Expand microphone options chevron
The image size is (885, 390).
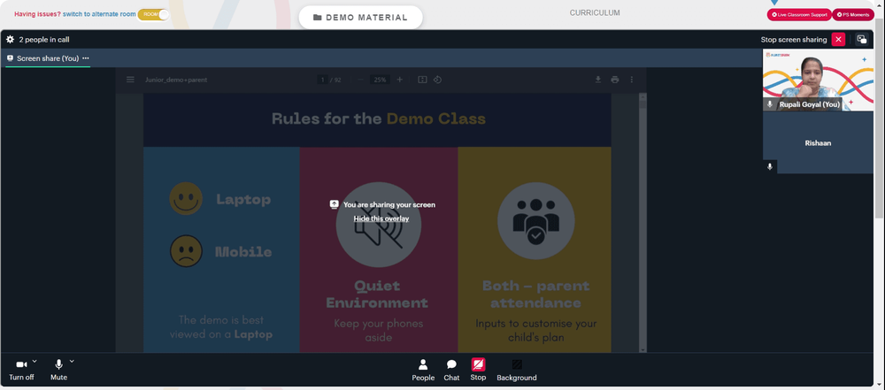pos(72,361)
